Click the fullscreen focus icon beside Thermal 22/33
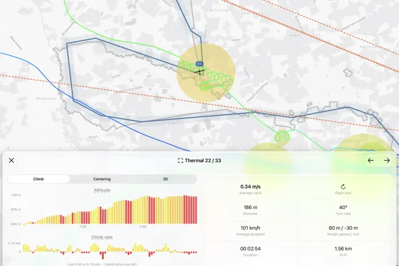This screenshot has width=399, height=266. pos(181,161)
